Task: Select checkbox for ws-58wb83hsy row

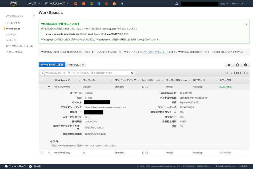Action: [x=42, y=153]
